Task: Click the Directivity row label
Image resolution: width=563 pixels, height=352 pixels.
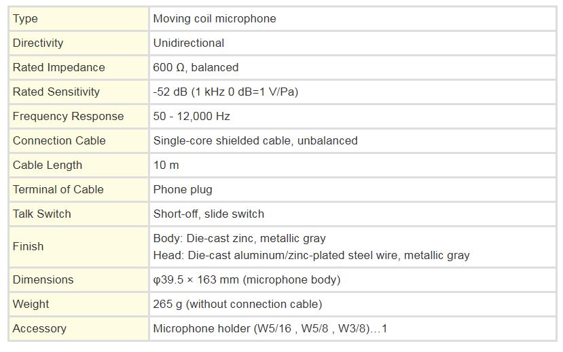Action: (79, 43)
